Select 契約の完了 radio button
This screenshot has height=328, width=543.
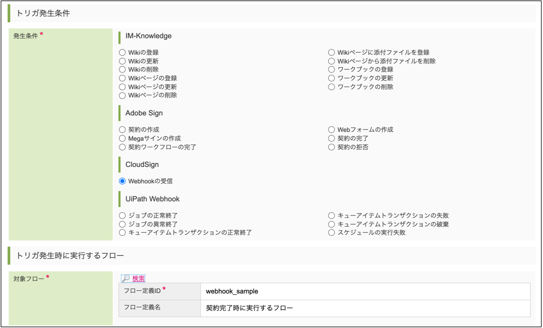click(x=331, y=138)
